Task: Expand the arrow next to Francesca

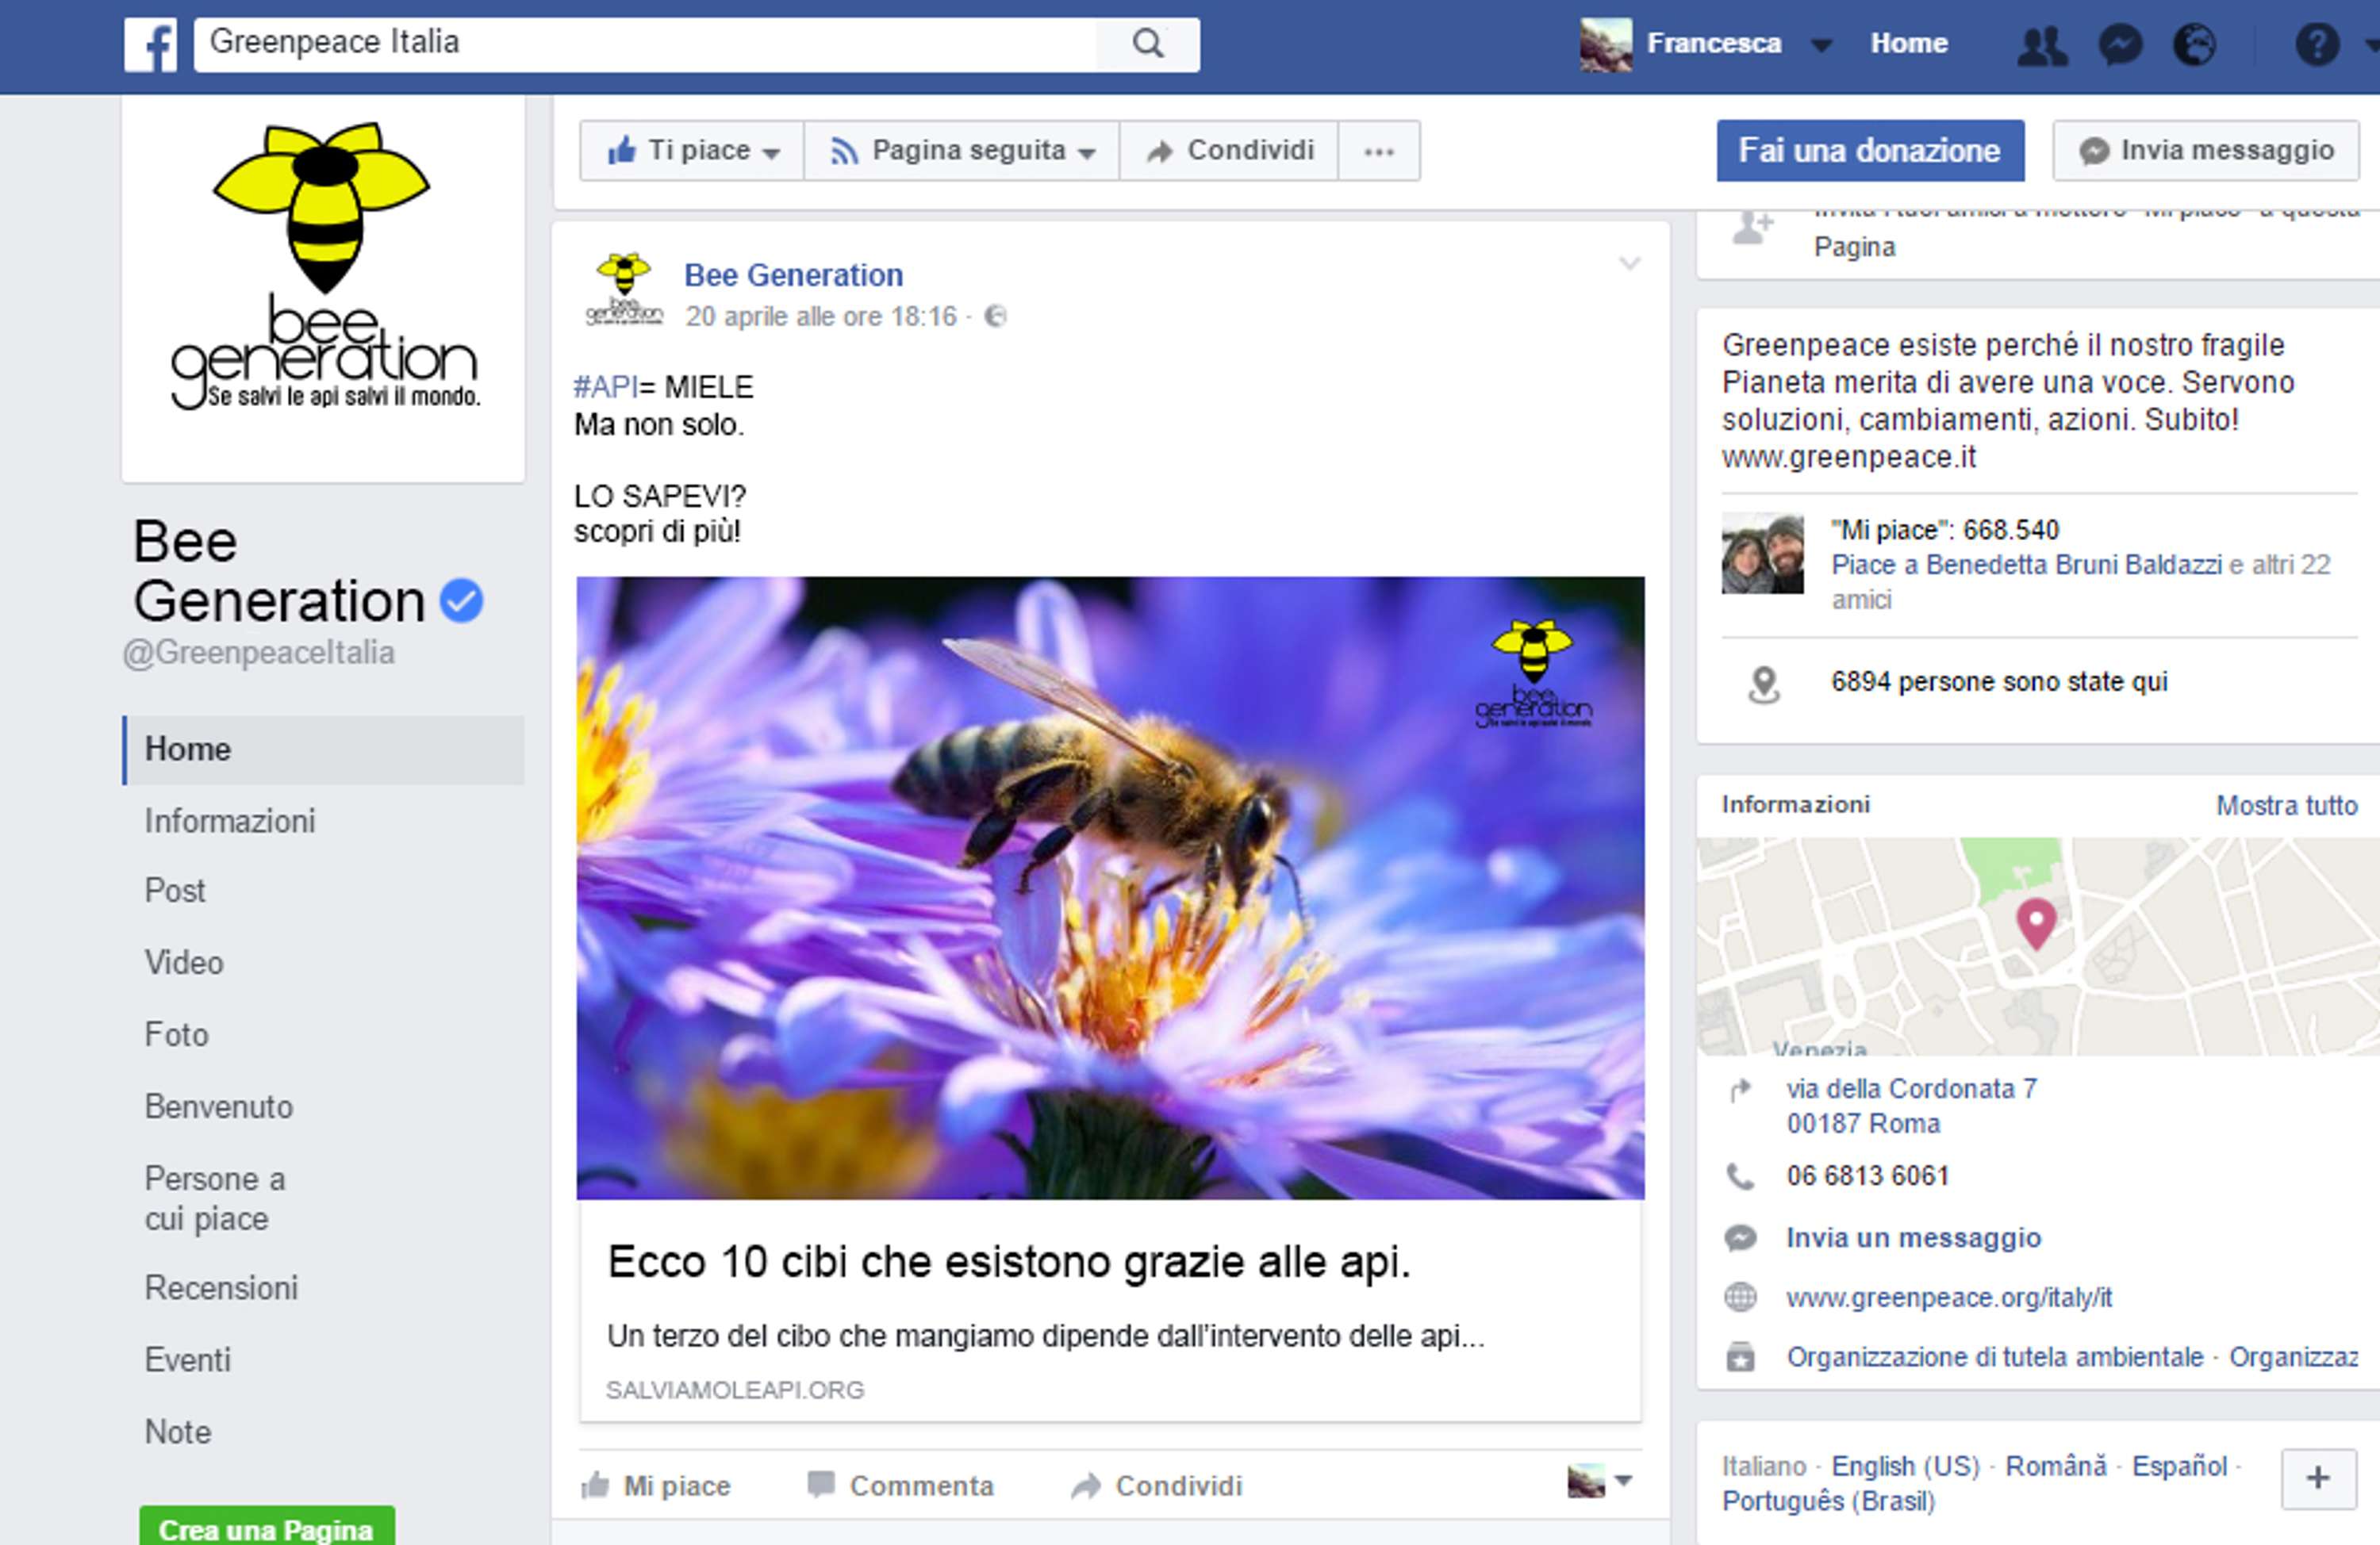Action: (1822, 45)
